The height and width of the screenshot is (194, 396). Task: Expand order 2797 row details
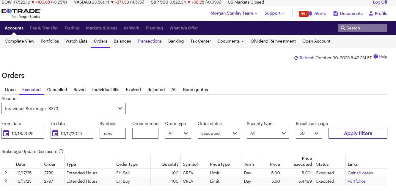tap(6, 181)
